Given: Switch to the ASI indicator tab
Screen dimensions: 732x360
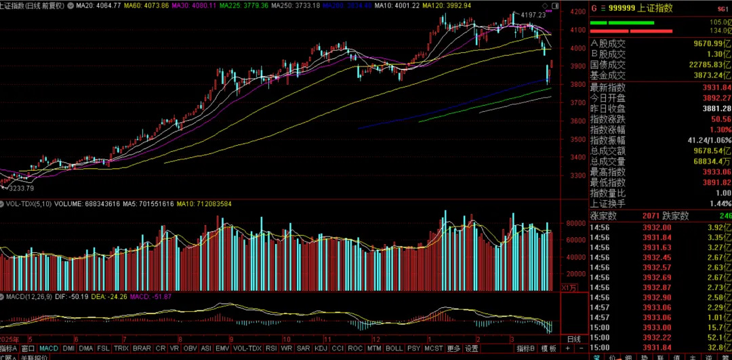Looking at the screenshot, I should [206, 348].
